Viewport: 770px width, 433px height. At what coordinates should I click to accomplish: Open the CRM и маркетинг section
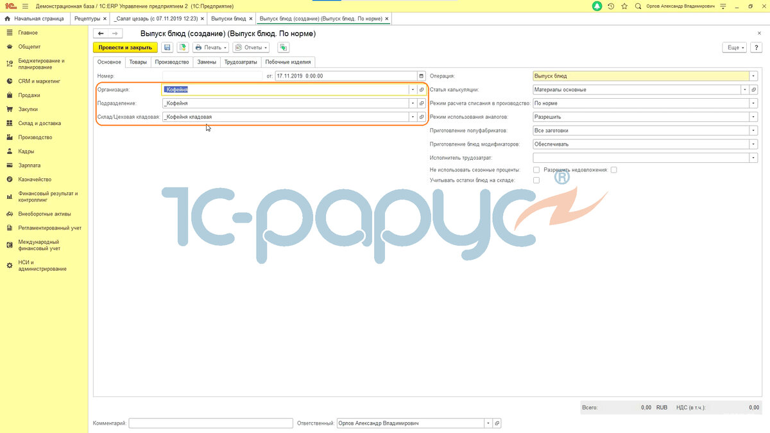coord(39,81)
